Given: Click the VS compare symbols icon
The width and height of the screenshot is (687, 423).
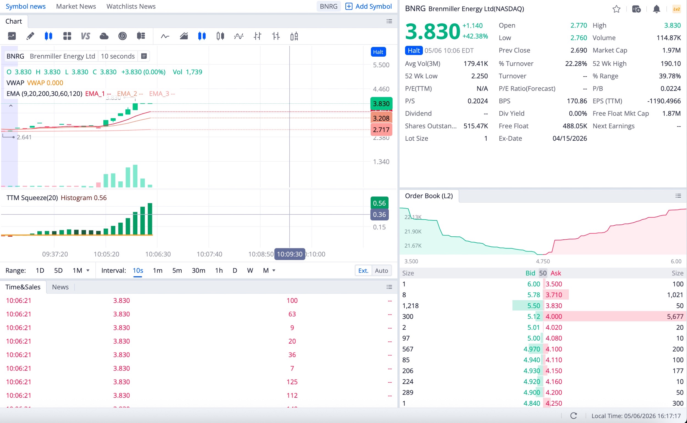Looking at the screenshot, I should (85, 36).
